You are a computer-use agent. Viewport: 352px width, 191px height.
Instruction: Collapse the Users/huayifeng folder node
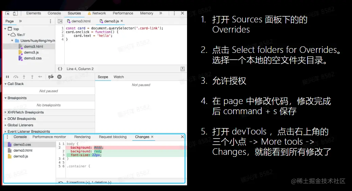[x=12, y=41]
